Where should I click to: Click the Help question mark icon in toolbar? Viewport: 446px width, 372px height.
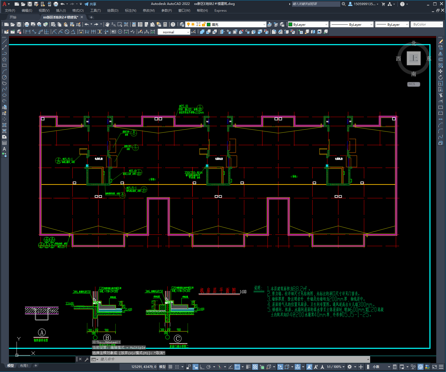[x=173, y=24]
